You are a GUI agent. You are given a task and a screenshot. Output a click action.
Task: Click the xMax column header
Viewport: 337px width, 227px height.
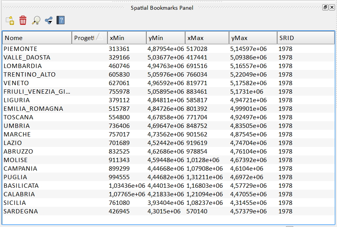tap(207, 38)
